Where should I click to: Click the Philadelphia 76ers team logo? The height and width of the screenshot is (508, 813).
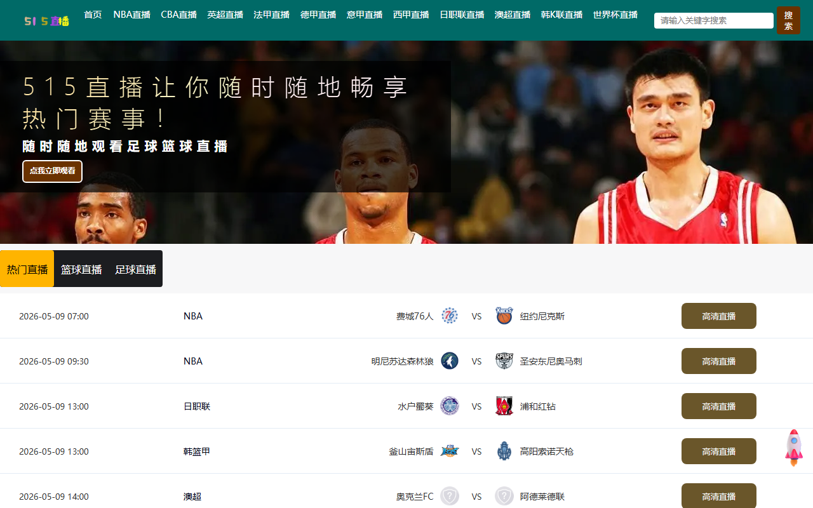(x=450, y=316)
